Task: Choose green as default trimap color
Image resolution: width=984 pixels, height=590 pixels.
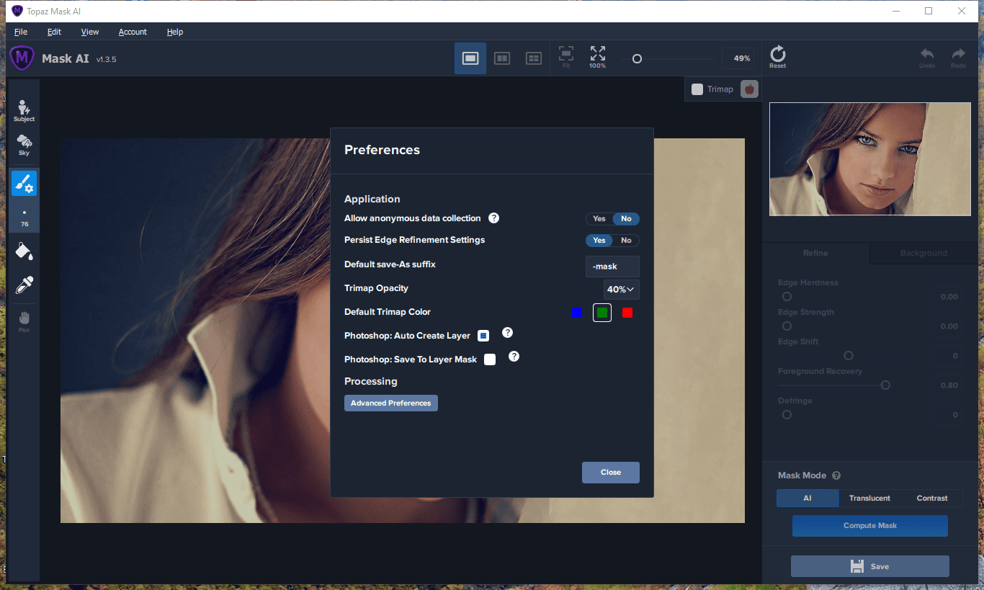Action: pyautogui.click(x=602, y=313)
